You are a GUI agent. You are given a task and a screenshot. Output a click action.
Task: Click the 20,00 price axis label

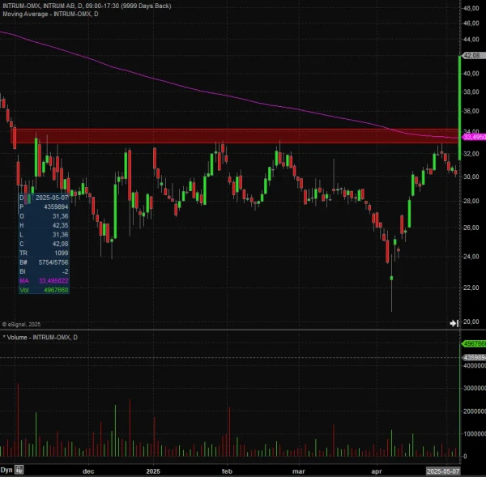(x=471, y=322)
